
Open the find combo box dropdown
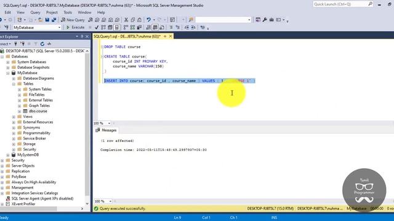pyautogui.click(x=249, y=20)
